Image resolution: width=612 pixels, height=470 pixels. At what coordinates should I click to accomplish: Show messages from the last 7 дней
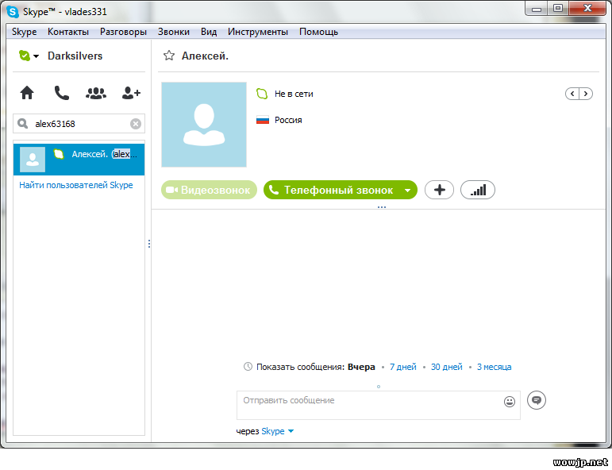(x=402, y=367)
